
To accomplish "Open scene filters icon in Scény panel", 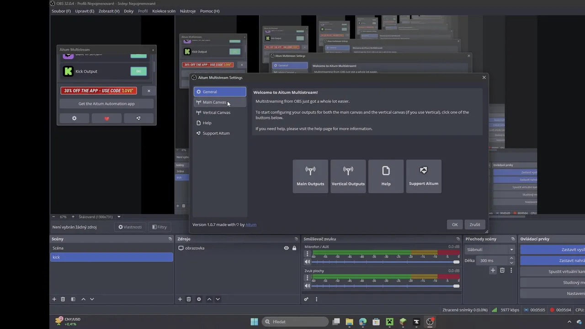I will click(73, 299).
